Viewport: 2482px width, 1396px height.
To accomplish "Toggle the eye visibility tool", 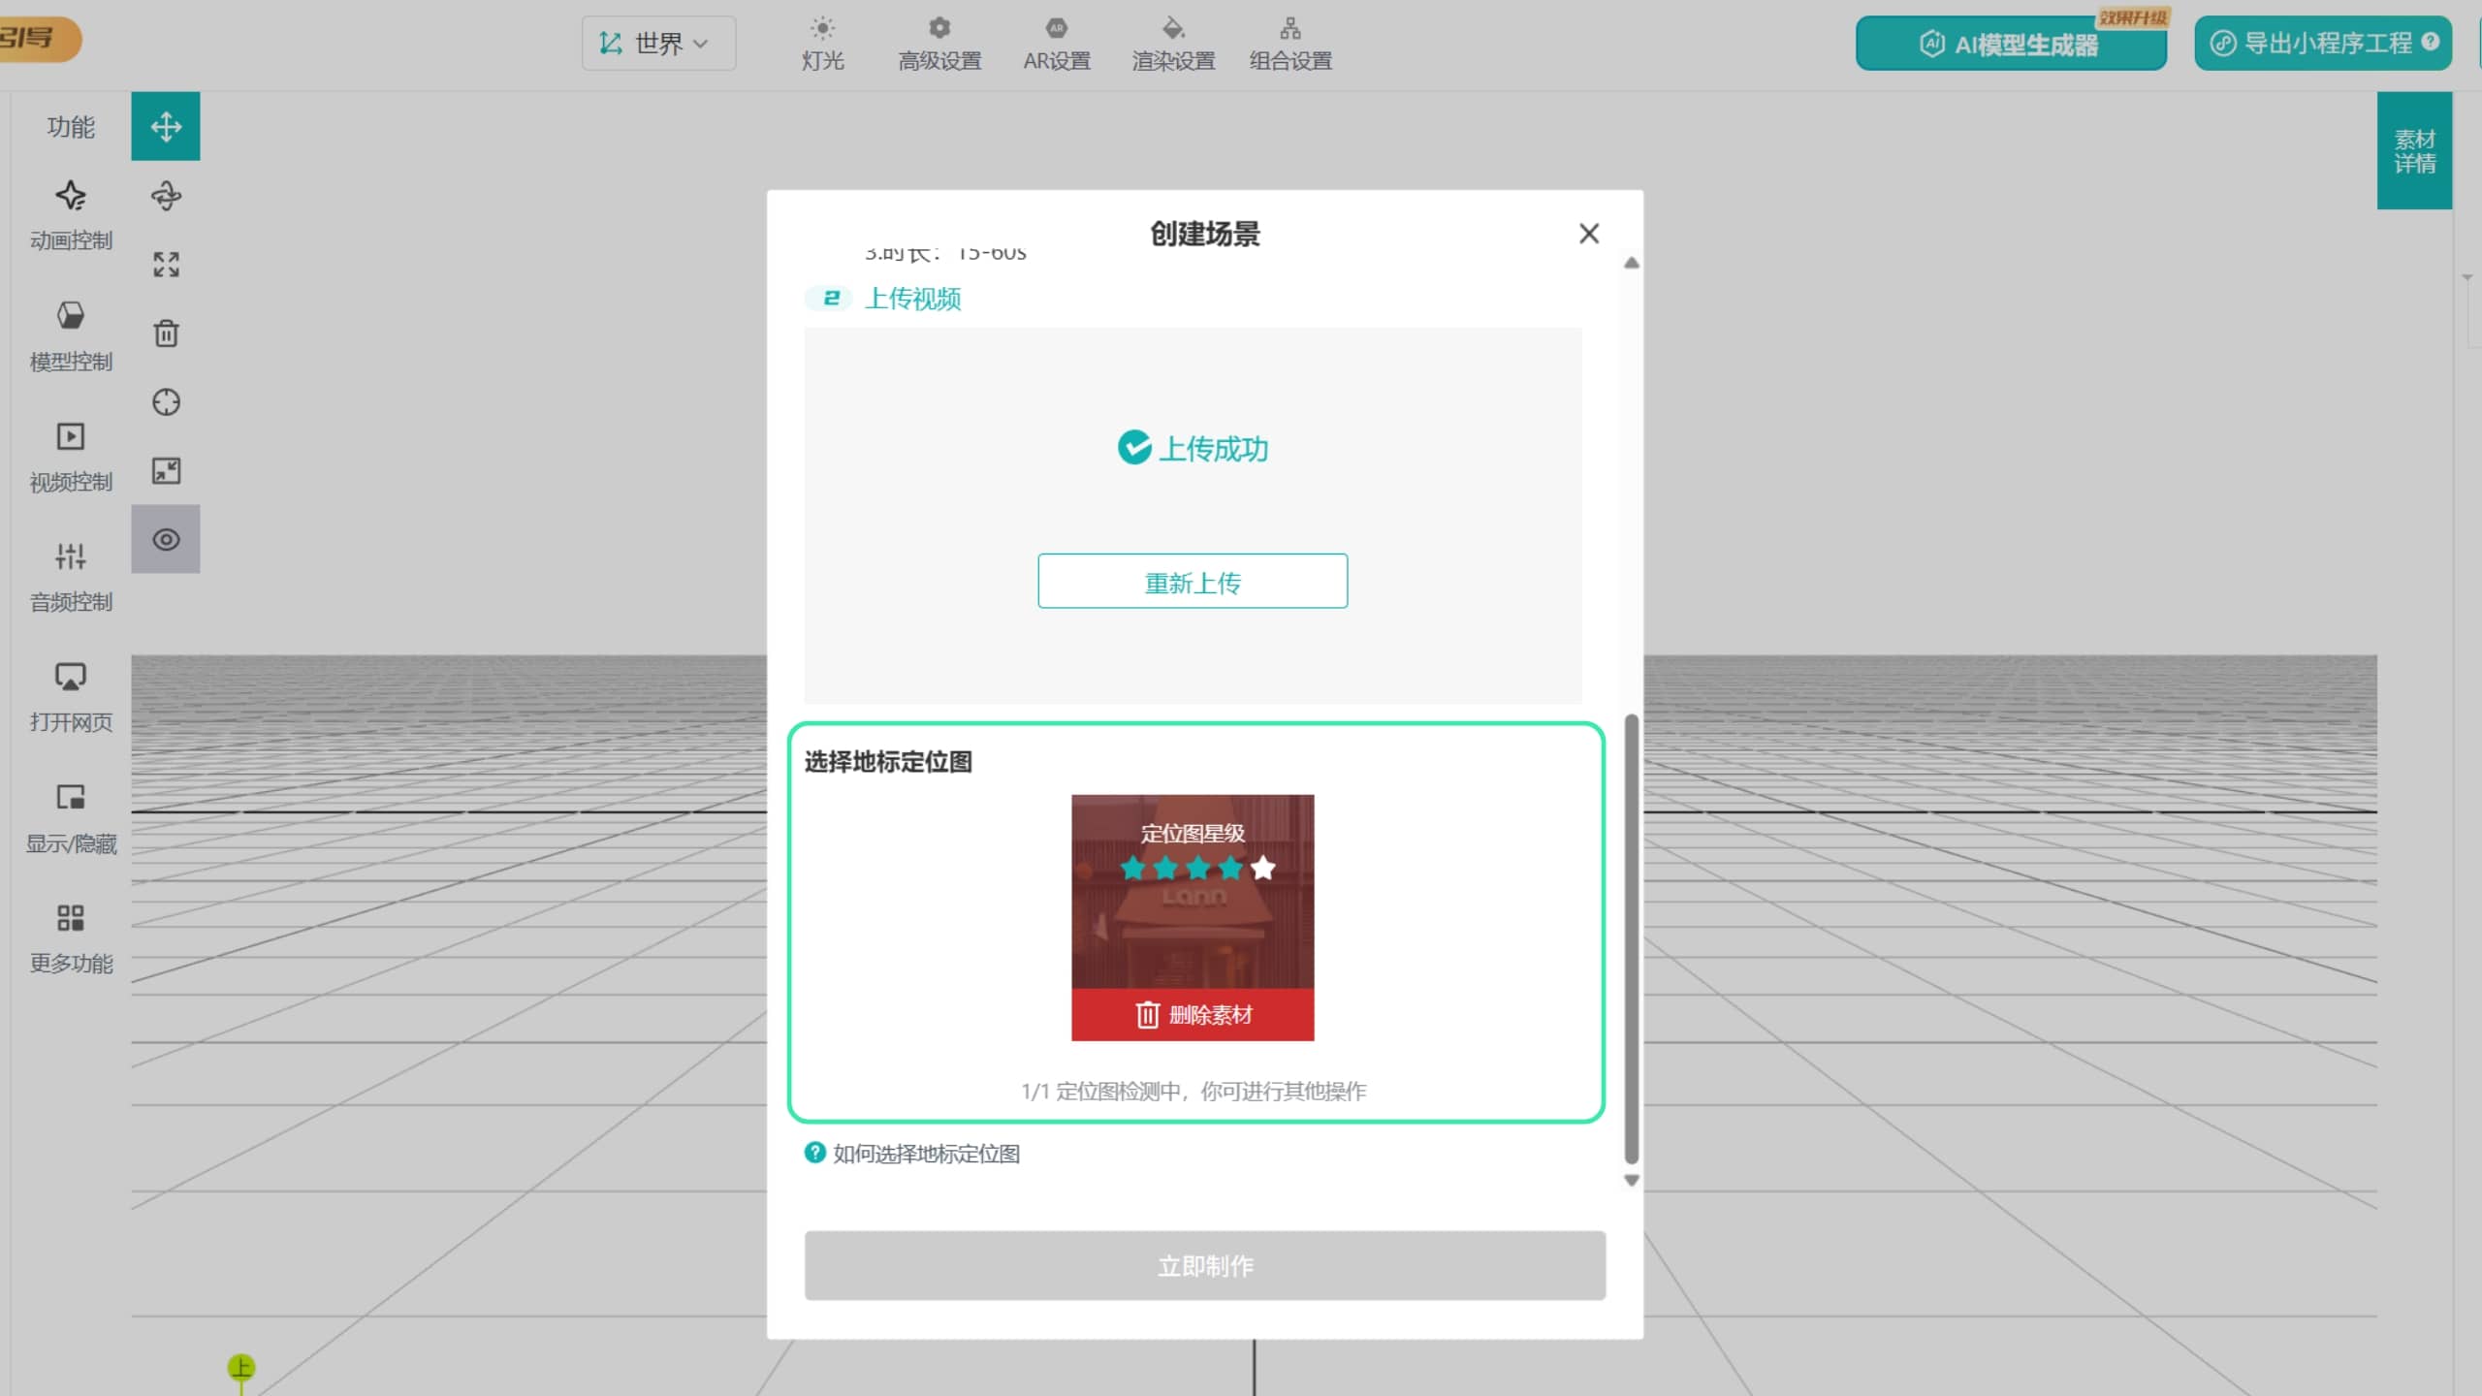I will (166, 539).
